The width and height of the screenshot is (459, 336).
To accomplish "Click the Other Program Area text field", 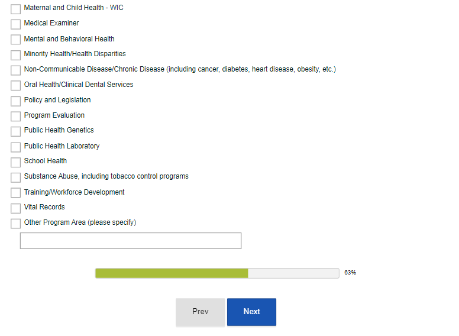I will point(131,241).
